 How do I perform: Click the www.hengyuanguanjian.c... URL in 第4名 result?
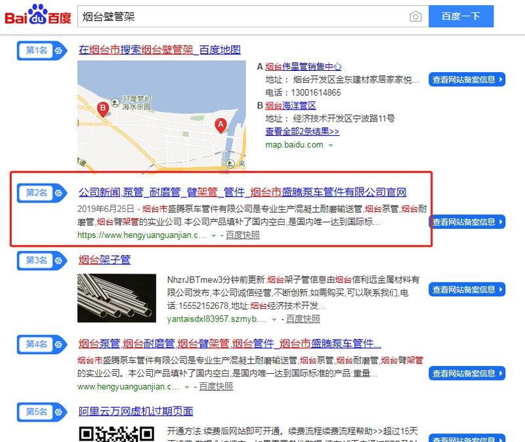tap(128, 387)
